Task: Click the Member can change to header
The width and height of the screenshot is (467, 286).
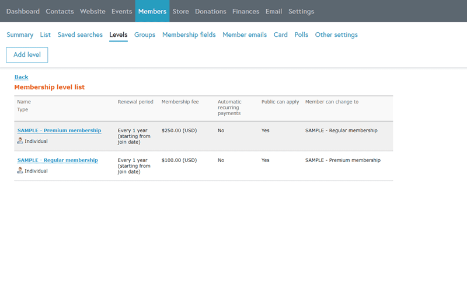Action: coord(332,102)
